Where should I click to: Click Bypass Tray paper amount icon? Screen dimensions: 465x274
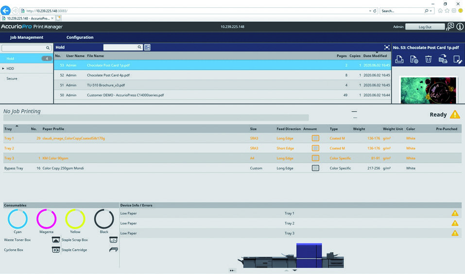(315, 168)
